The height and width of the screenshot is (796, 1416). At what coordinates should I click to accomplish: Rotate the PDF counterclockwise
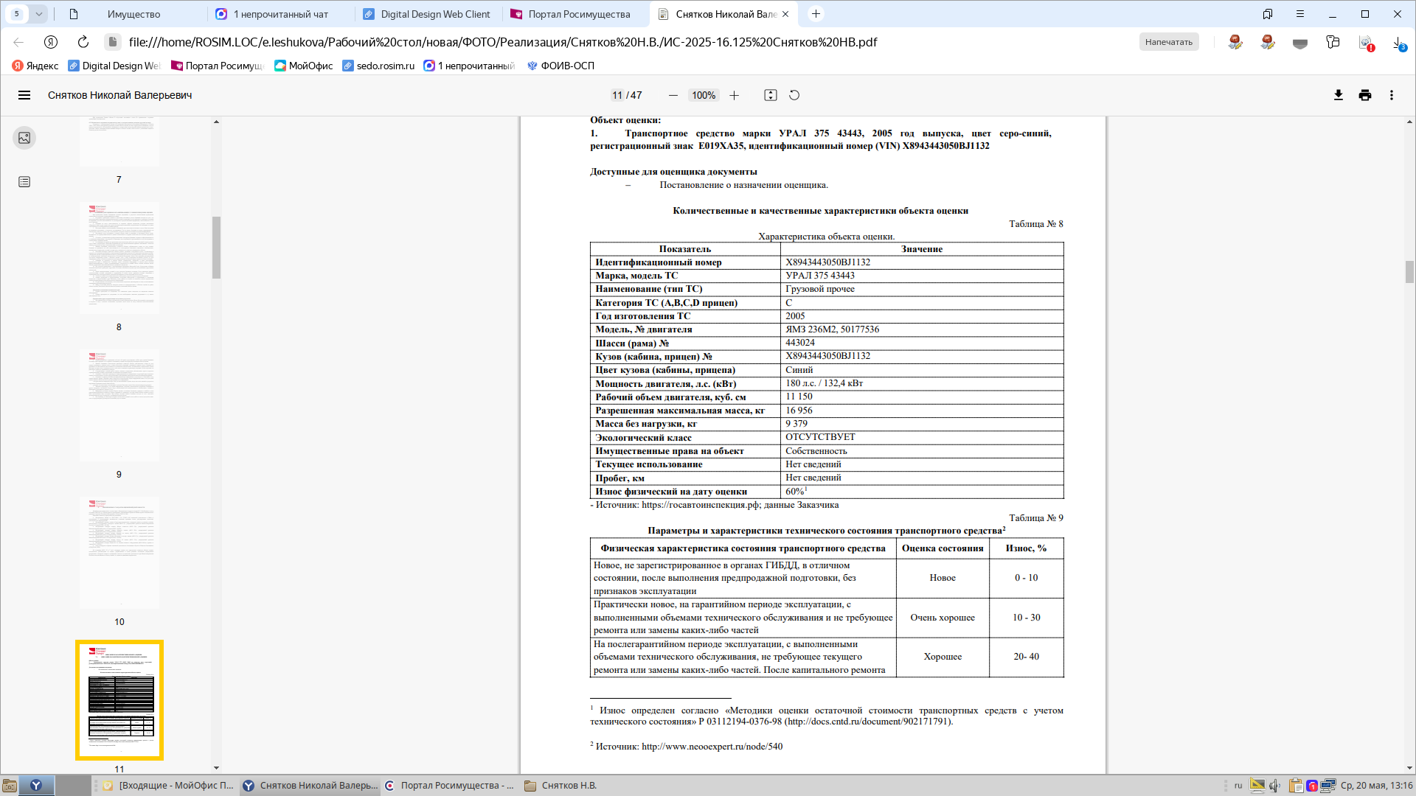pyautogui.click(x=794, y=95)
